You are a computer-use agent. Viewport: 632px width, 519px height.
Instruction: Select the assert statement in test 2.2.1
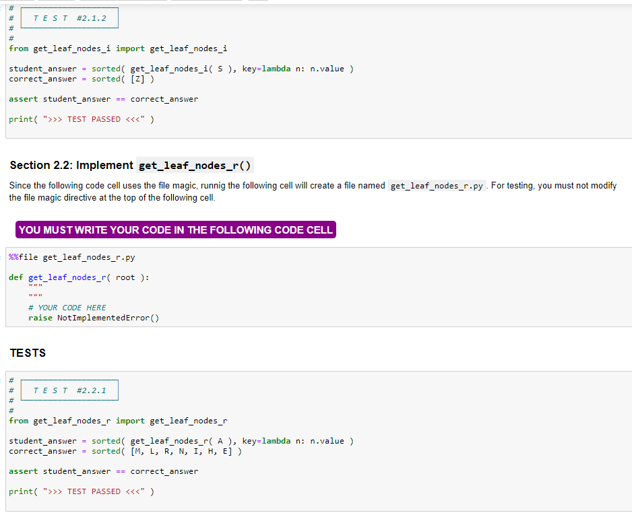96,471
